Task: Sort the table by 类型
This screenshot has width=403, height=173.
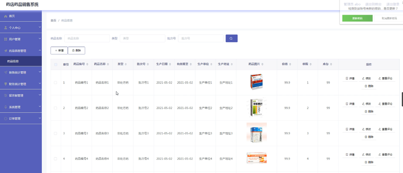Action: [126, 64]
